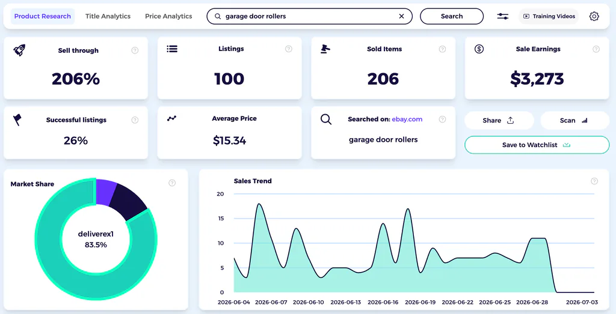Click the Successful listings help icon
Screen dimensions: 616x314
135,120
